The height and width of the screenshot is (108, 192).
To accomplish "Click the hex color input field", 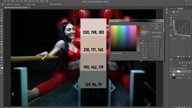I will tap(147, 58).
